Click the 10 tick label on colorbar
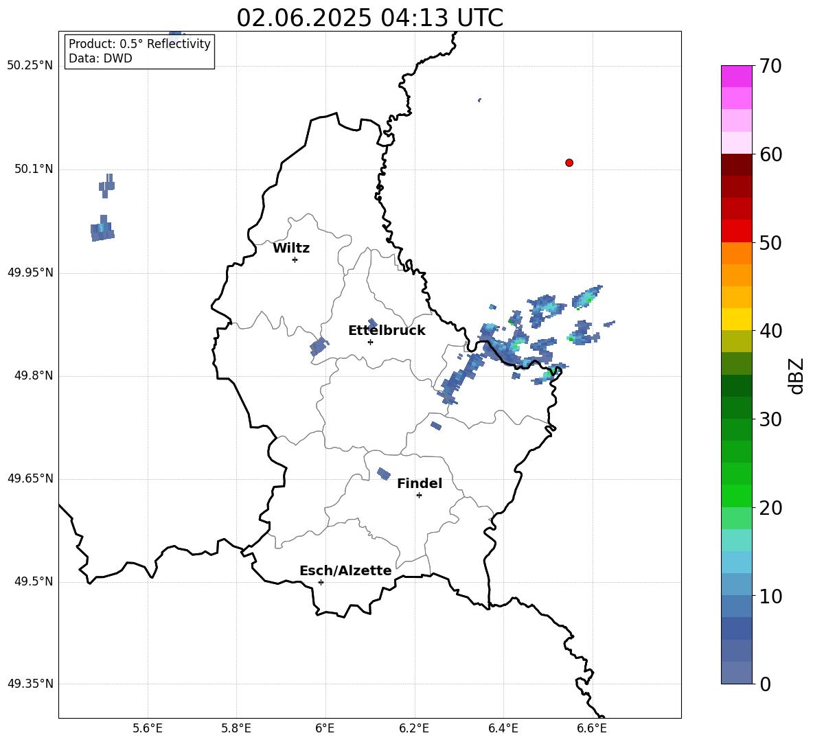The height and width of the screenshot is (742, 813). [x=770, y=596]
